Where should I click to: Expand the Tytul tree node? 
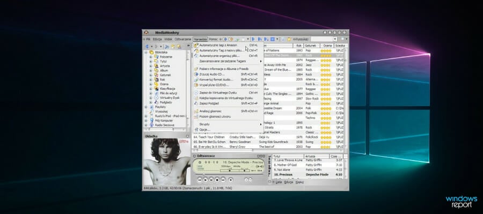[x=151, y=62]
